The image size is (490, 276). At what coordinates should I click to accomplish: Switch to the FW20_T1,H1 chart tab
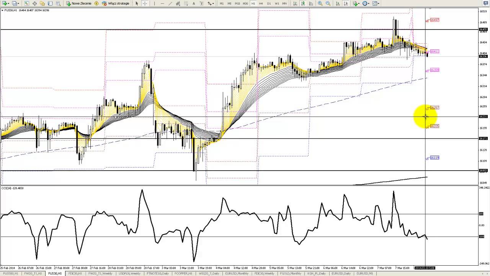point(33,273)
